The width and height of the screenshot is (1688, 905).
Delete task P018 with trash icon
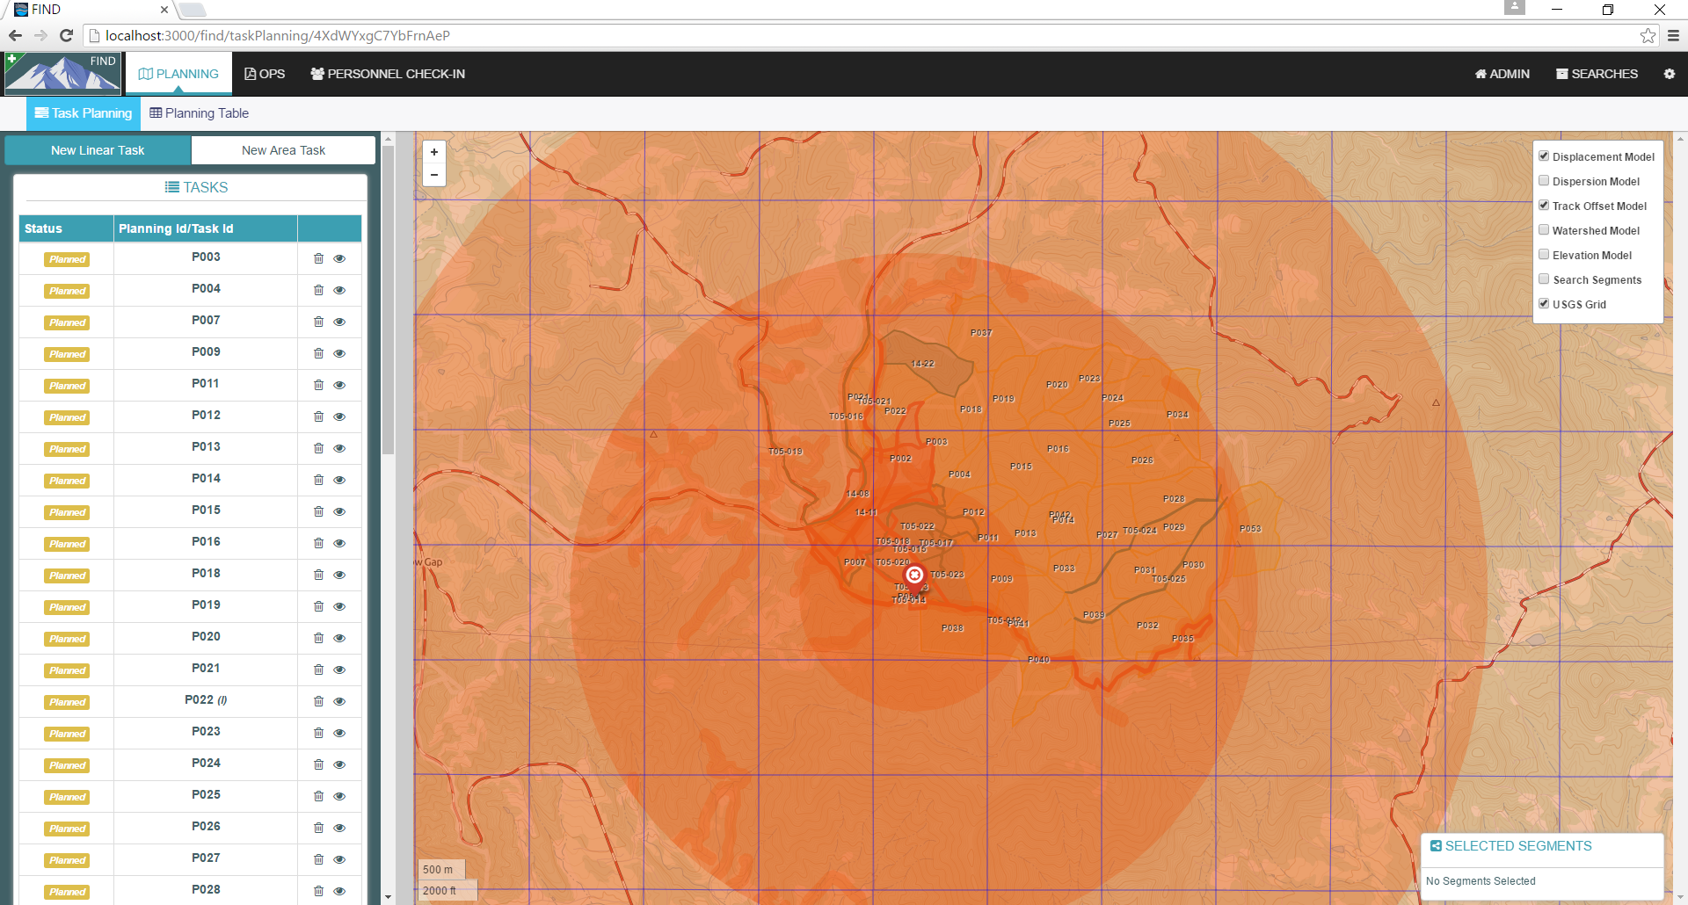318,575
